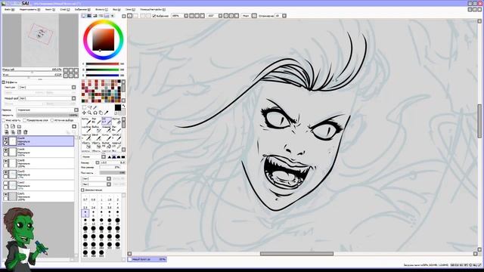The image size is (484, 272).
Task: Flip canvas view icon beside Норм field
Action: [x=254, y=16]
